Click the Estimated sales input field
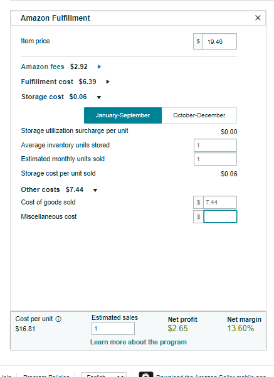Viewport: 274px width, 377px height. tap(113, 329)
